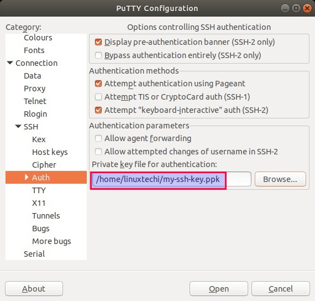Open Host keys category

(x=50, y=152)
